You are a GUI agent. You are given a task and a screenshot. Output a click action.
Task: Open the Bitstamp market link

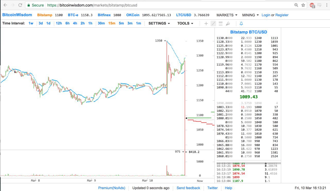pos(45,15)
